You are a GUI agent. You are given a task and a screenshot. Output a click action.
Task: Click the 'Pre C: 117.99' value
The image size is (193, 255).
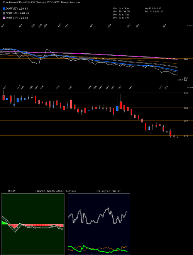121,18
